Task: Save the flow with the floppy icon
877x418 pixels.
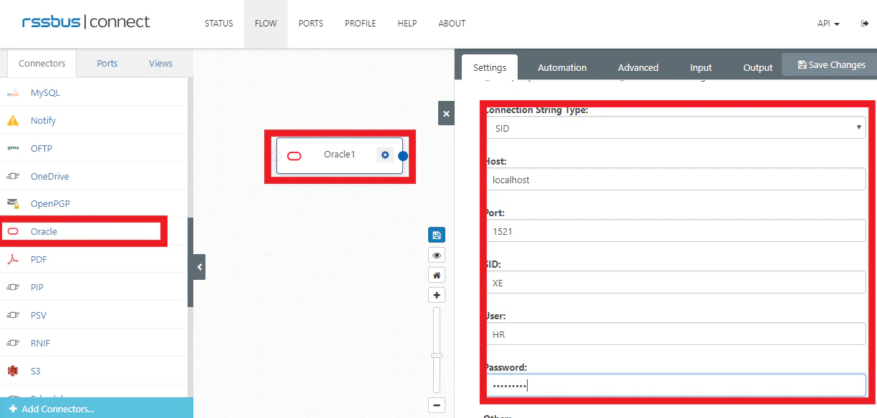Action: coord(437,235)
